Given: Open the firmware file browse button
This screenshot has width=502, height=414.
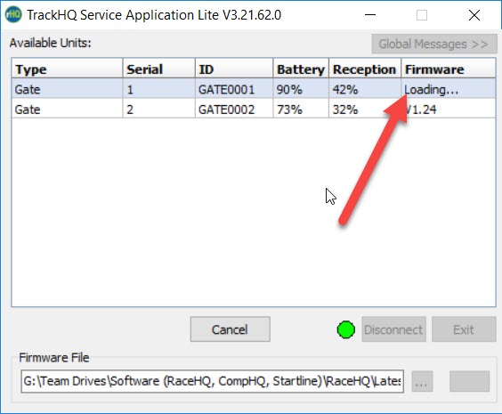Looking at the screenshot, I should [422, 381].
